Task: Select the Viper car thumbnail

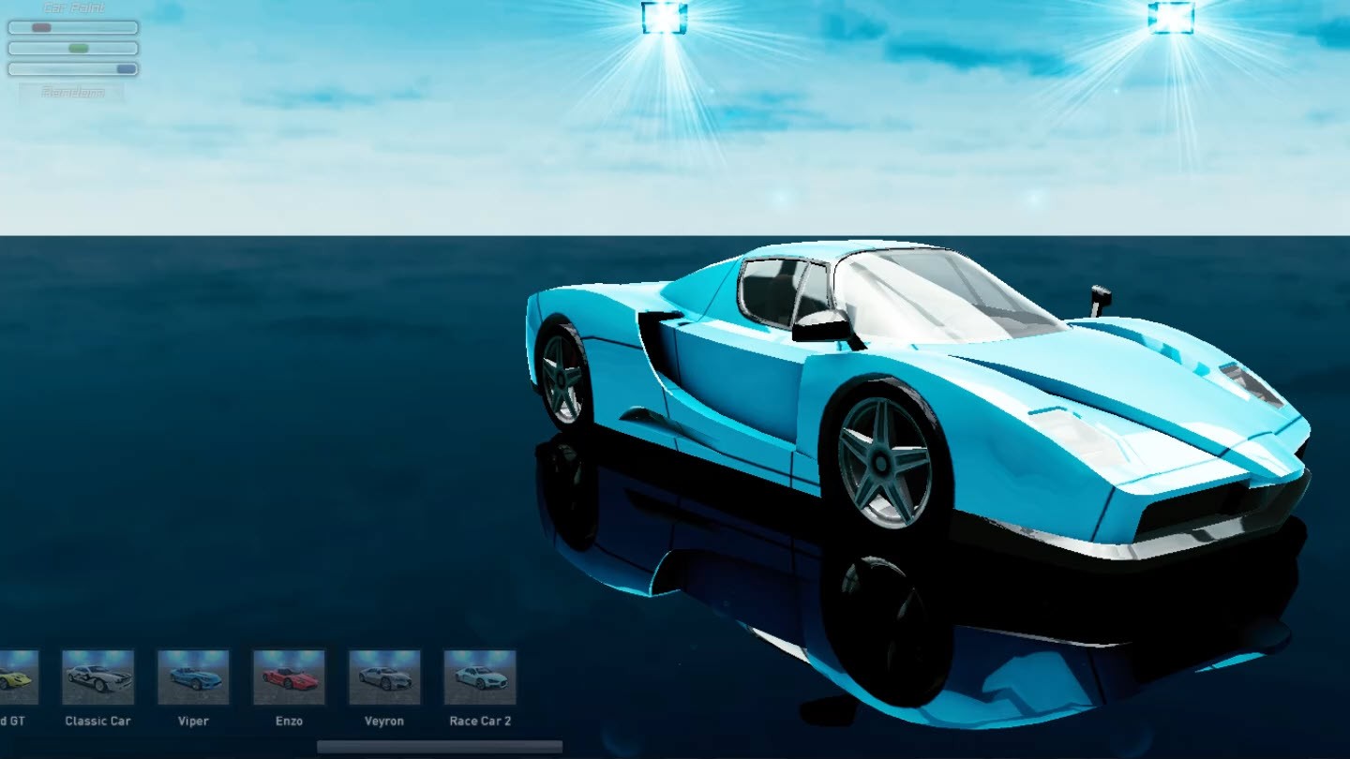Action: [x=193, y=677]
